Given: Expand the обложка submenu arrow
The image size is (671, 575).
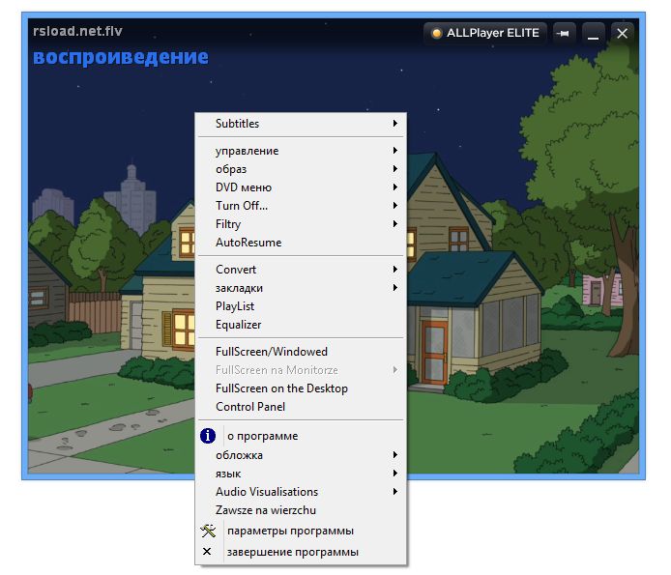Looking at the screenshot, I should pyautogui.click(x=395, y=455).
